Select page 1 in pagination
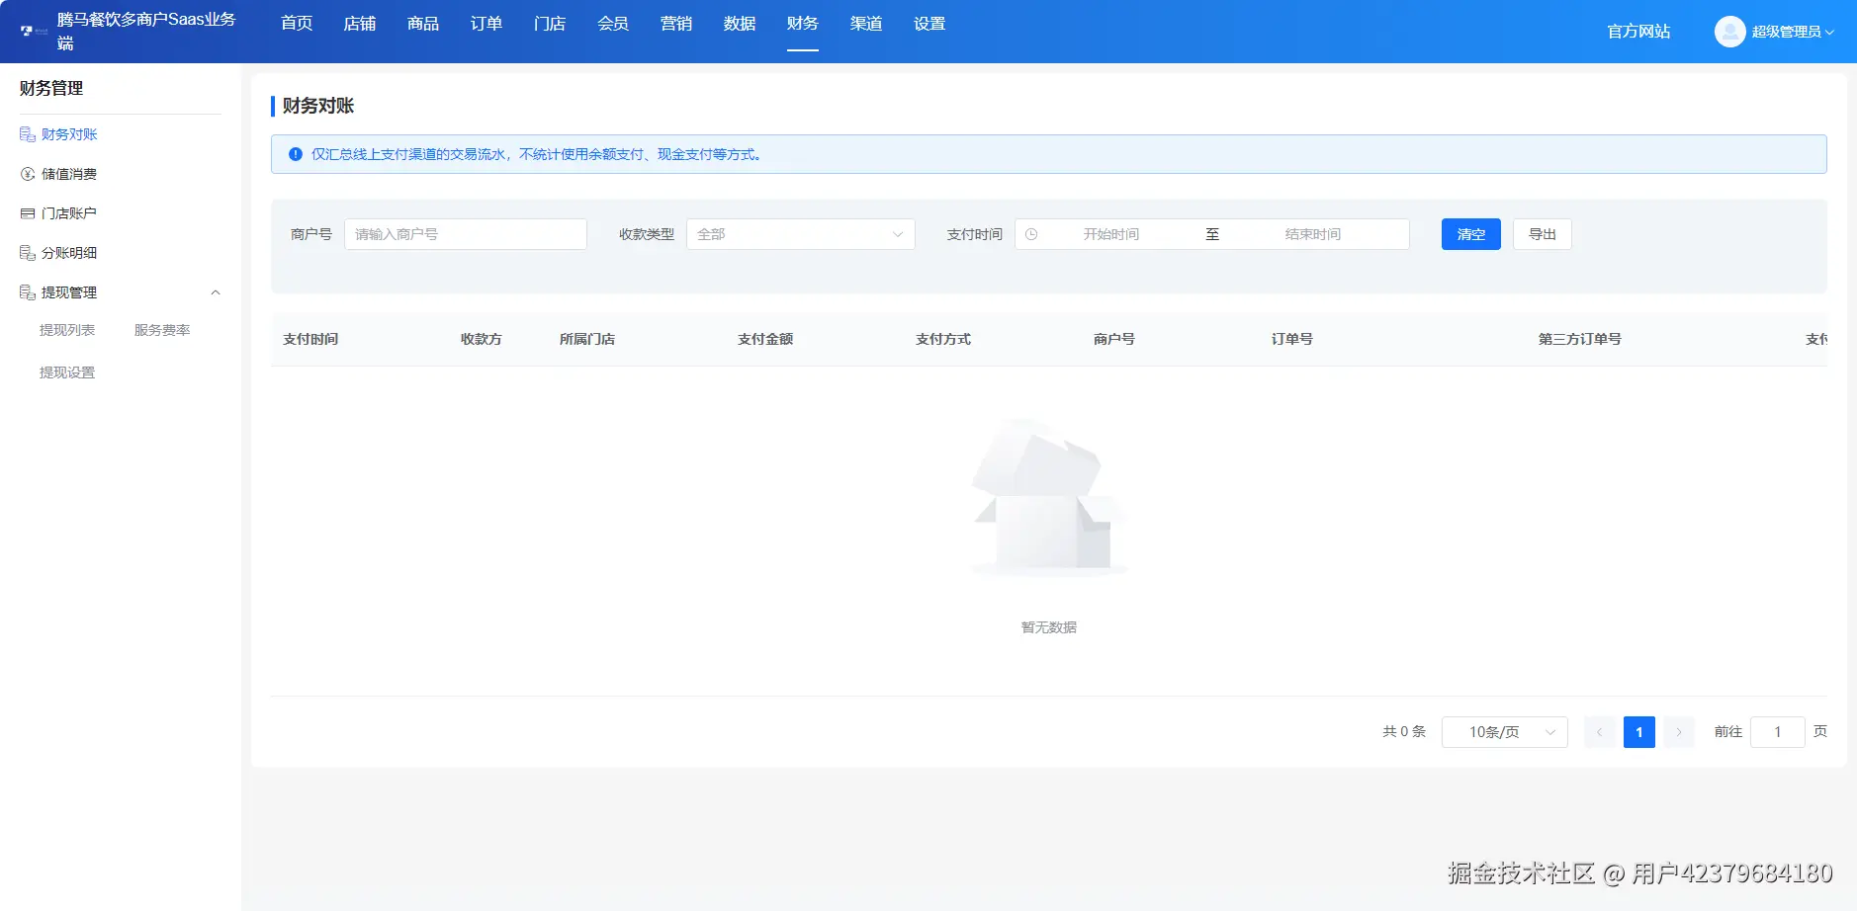The width and height of the screenshot is (1857, 911). point(1639,732)
